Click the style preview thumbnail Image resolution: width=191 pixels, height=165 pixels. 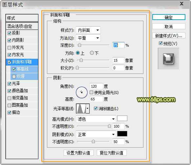[168, 59]
